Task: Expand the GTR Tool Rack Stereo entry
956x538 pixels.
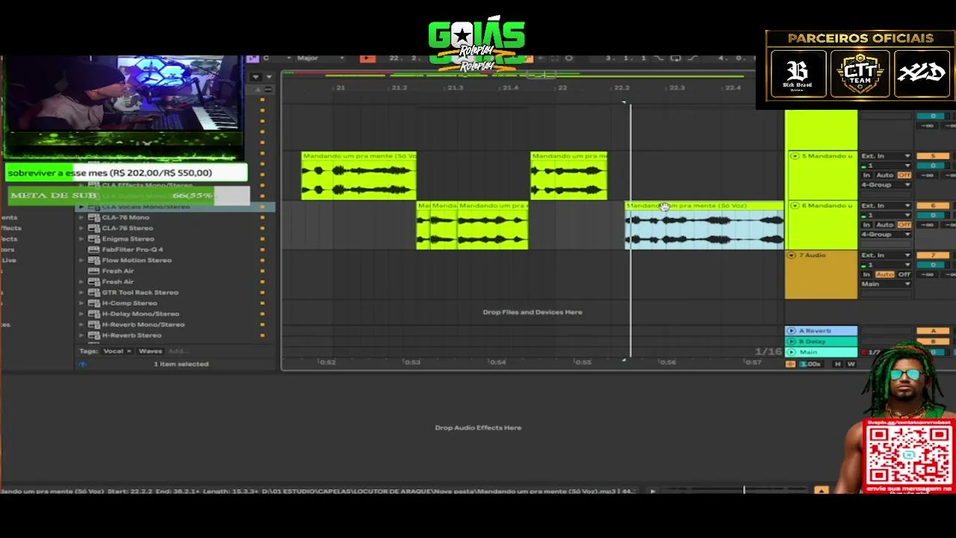Action: (81, 292)
